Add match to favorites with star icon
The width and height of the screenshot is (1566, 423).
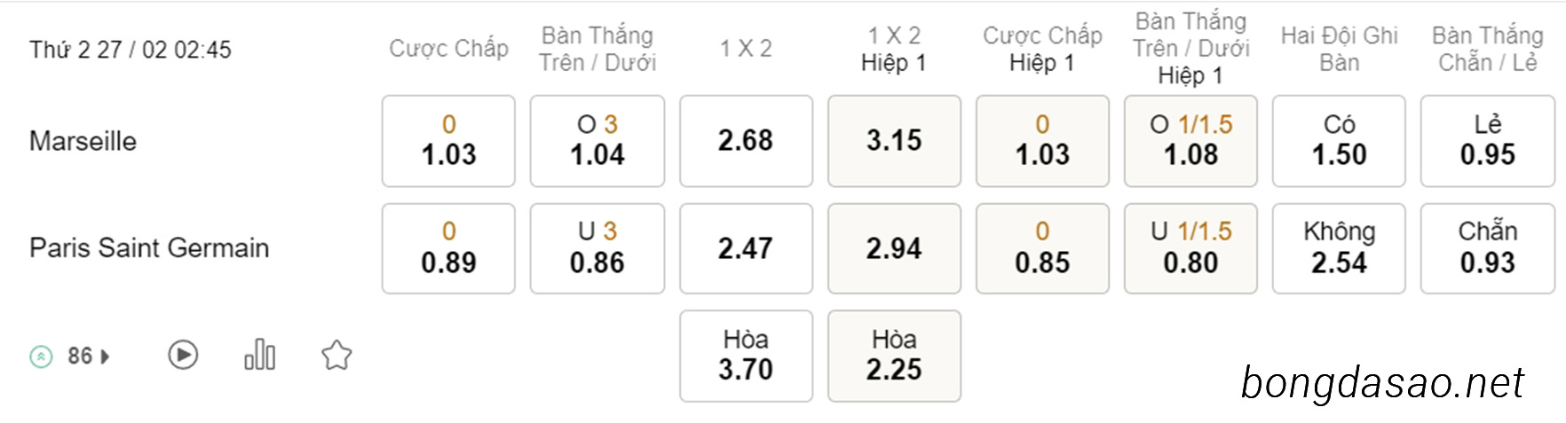[336, 356]
